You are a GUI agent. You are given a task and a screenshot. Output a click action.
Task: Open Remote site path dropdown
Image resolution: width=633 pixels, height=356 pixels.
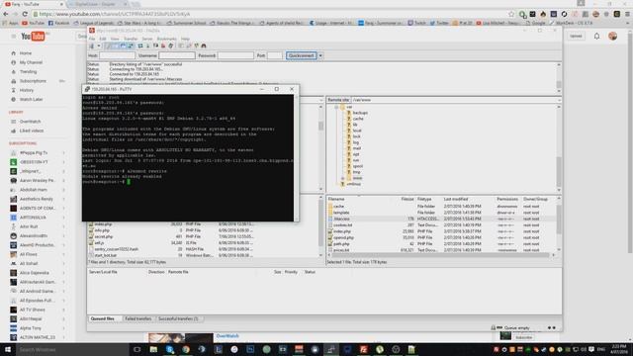click(559, 100)
